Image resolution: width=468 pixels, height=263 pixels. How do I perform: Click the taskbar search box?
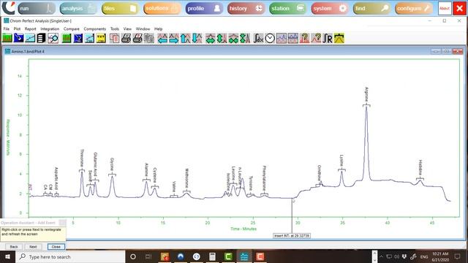71,256
